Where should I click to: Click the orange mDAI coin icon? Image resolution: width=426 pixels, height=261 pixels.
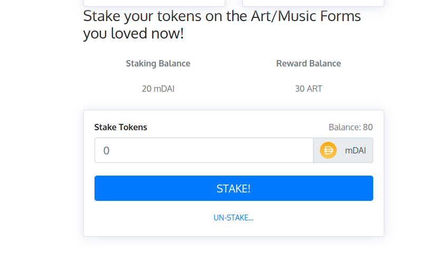(x=328, y=150)
